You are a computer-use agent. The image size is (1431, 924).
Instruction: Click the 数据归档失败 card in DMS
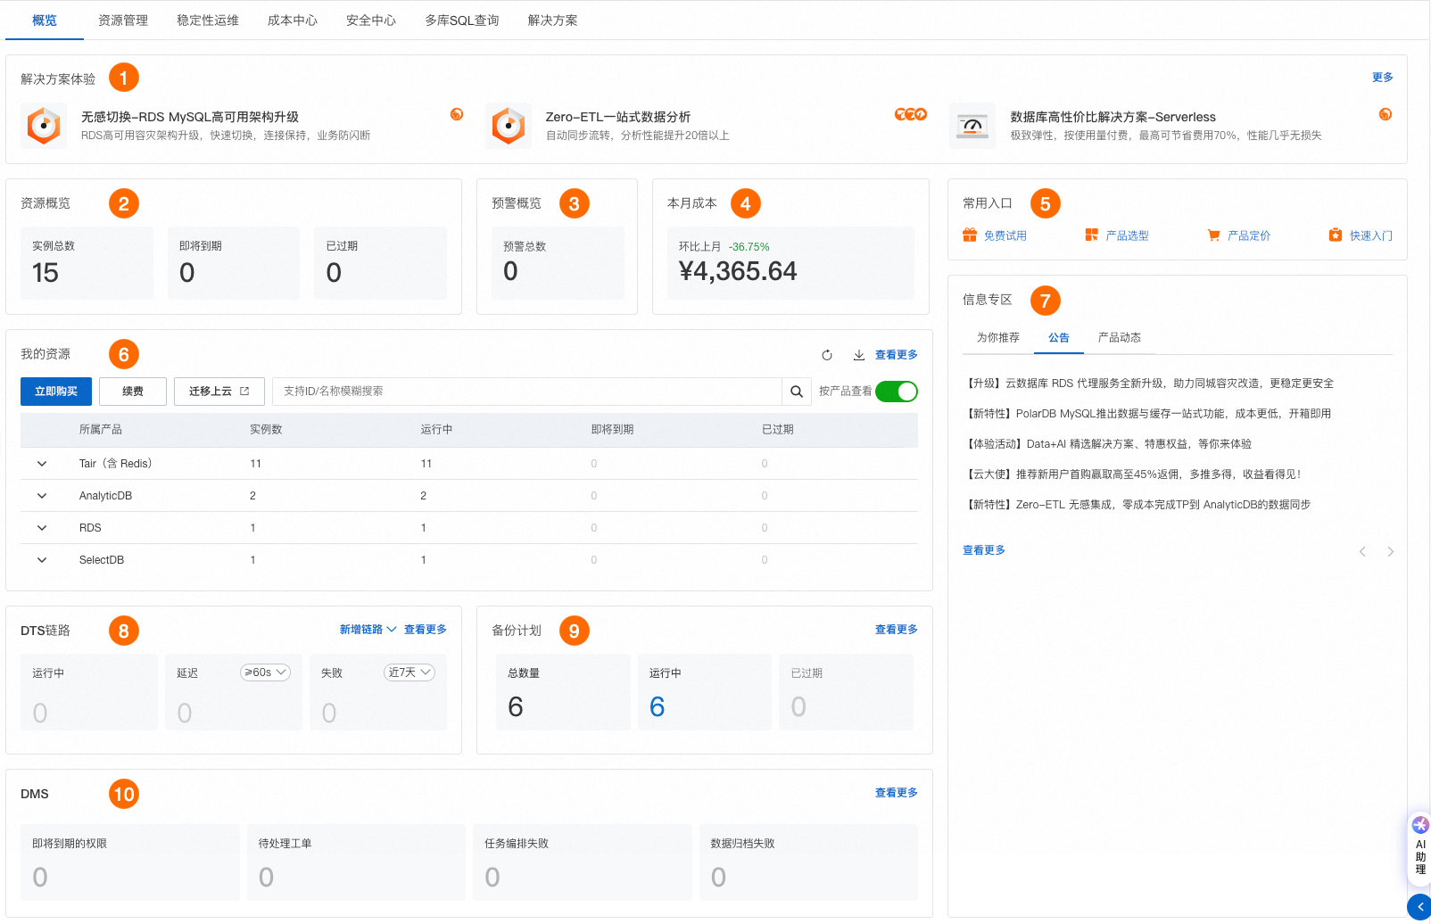[x=808, y=862]
